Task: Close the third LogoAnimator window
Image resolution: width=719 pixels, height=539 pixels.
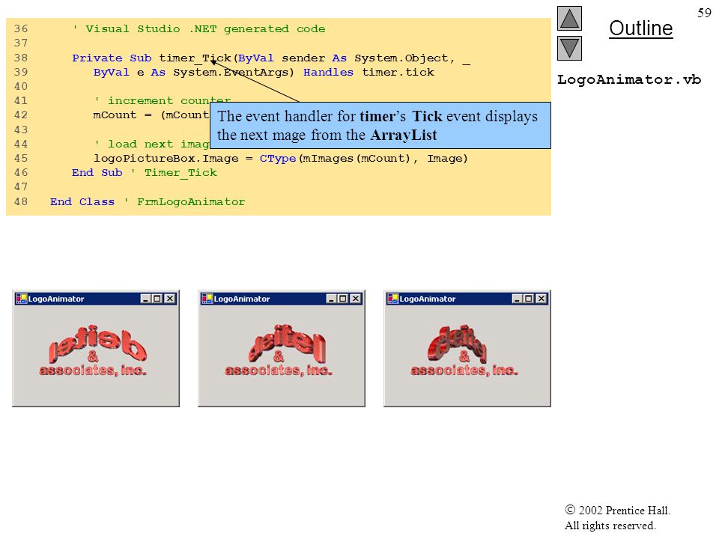Action: click(x=541, y=299)
